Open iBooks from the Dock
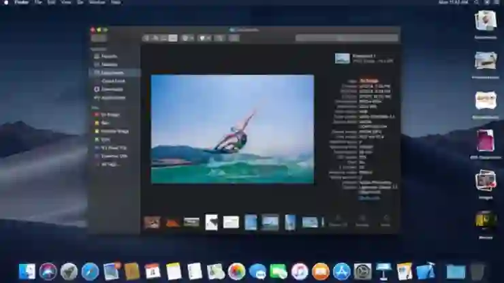Image resolution: width=504 pixels, height=283 pixels. coord(321,271)
